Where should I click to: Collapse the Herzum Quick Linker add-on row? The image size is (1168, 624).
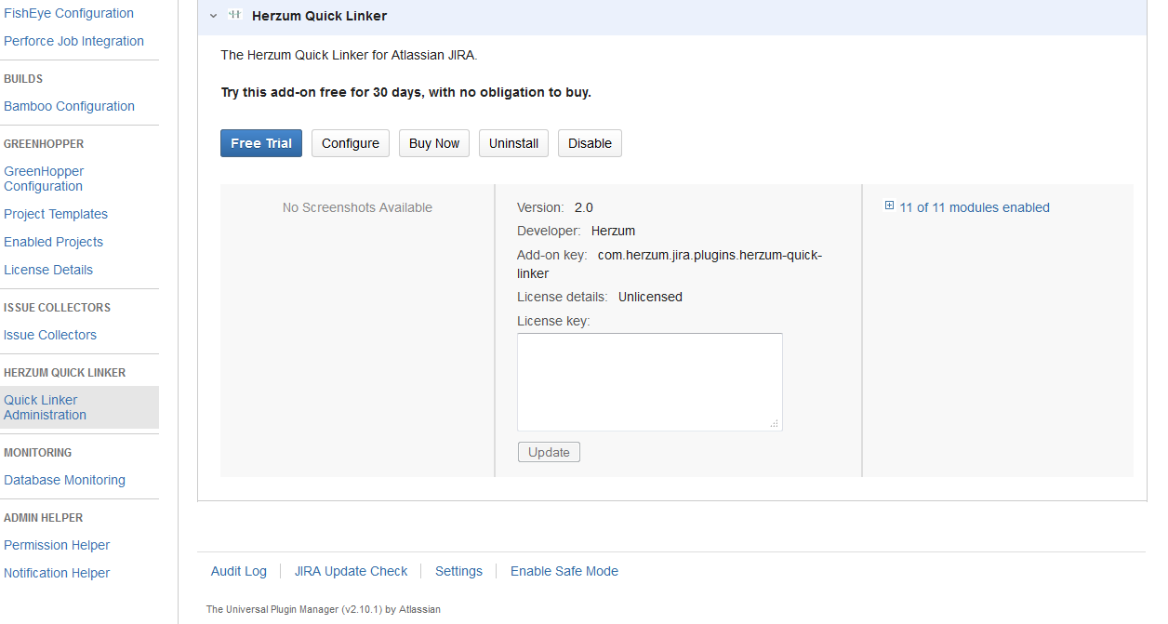213,16
